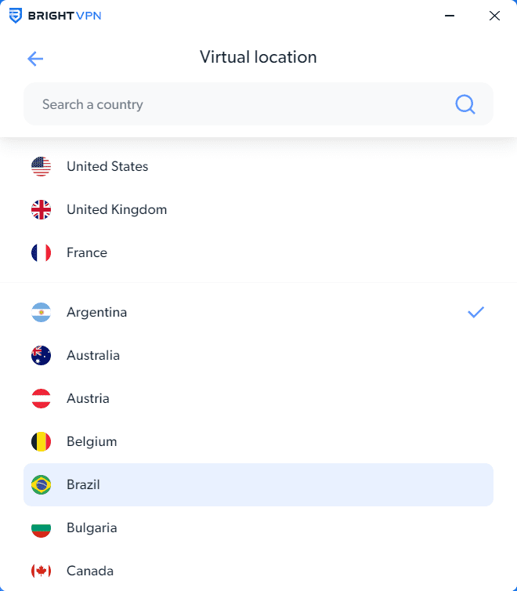Click the United States flag icon
The image size is (517, 591).
tap(41, 166)
